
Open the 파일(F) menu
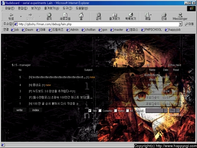pyautogui.click(x=10, y=8)
